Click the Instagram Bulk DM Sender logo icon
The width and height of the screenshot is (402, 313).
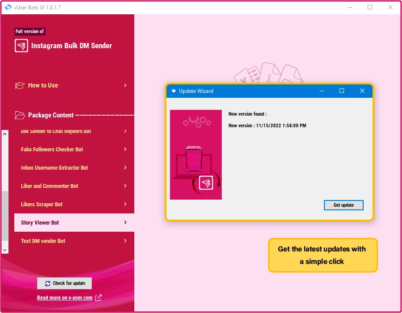point(21,46)
